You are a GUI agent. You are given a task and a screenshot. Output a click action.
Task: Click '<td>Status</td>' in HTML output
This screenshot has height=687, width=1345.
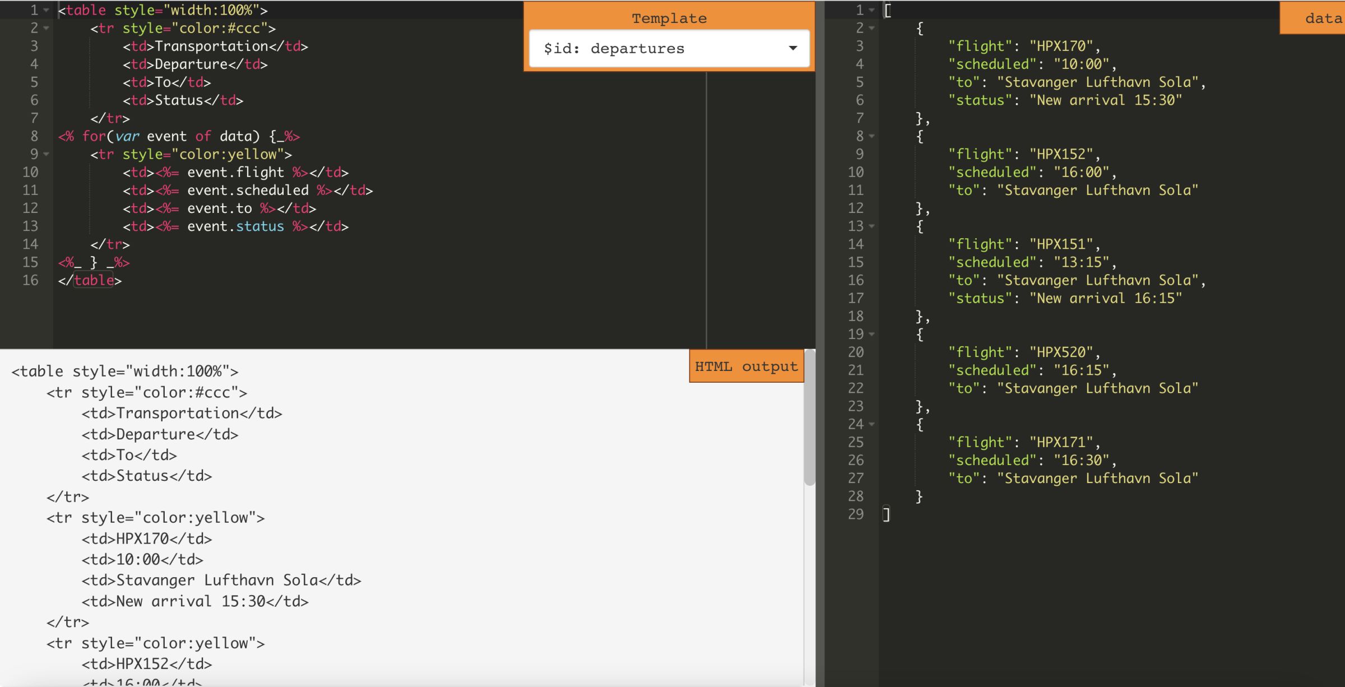[x=147, y=476]
